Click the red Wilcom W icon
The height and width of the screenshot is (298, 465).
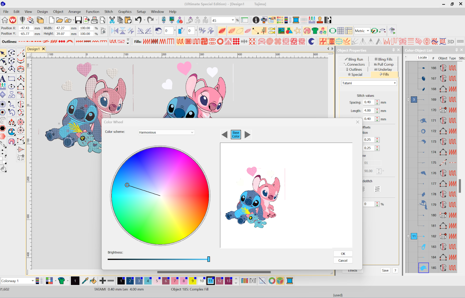point(13,20)
